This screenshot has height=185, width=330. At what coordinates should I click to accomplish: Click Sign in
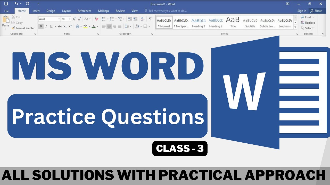pos(302,11)
